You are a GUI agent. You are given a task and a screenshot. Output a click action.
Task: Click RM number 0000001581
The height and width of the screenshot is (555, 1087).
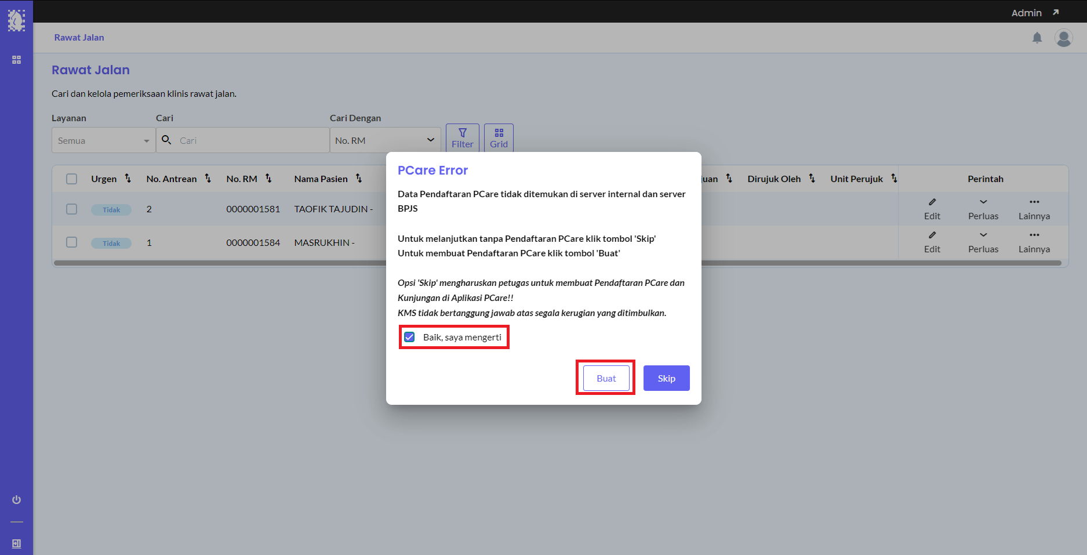[253, 209]
